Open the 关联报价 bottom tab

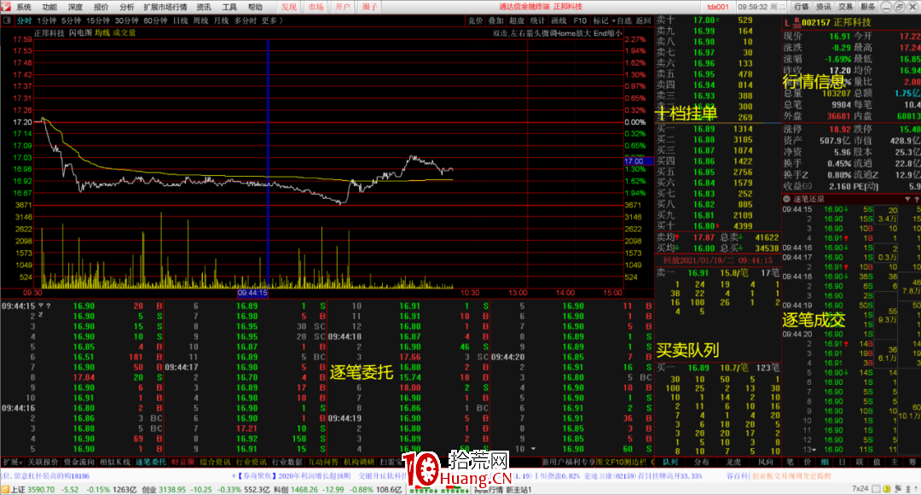tap(43, 462)
